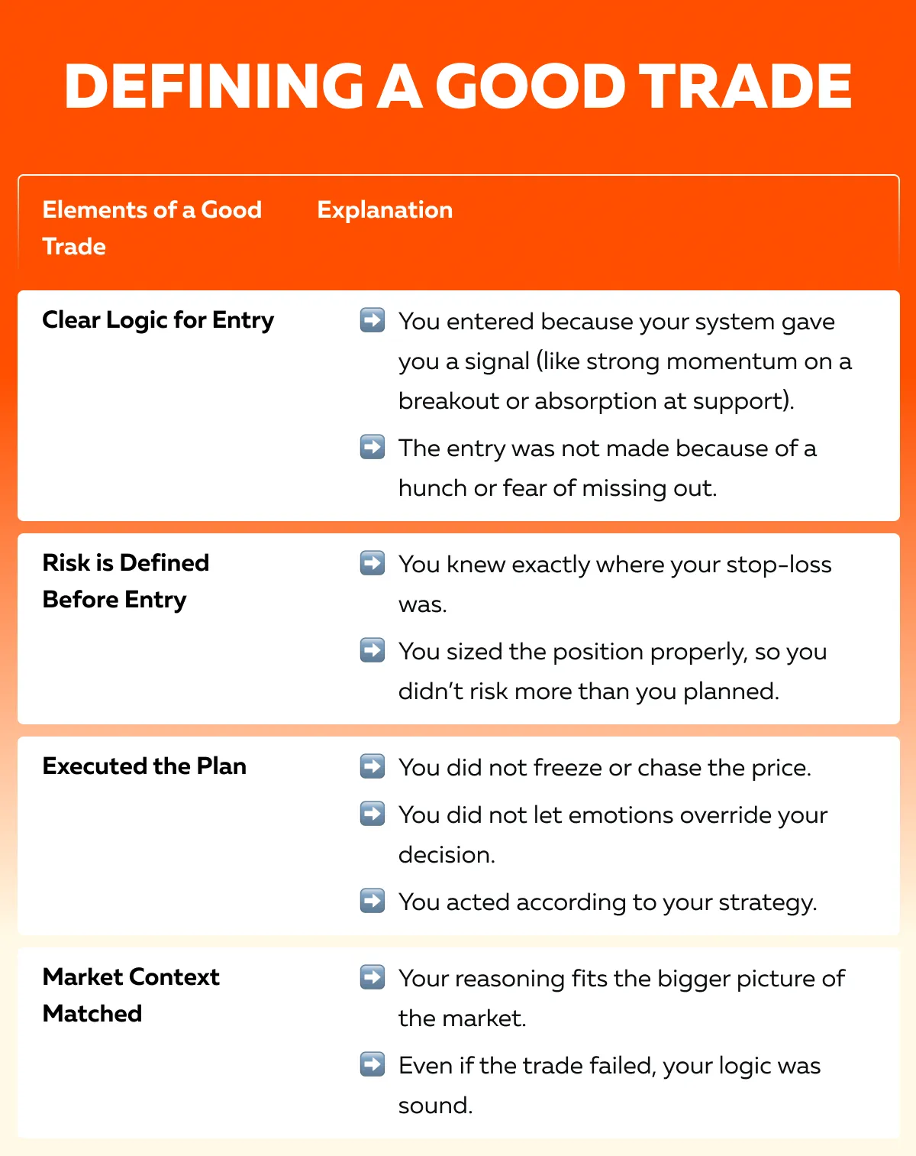The height and width of the screenshot is (1156, 916).
Task: Click the text "hunch or fear of missing out."
Action: tap(557, 487)
